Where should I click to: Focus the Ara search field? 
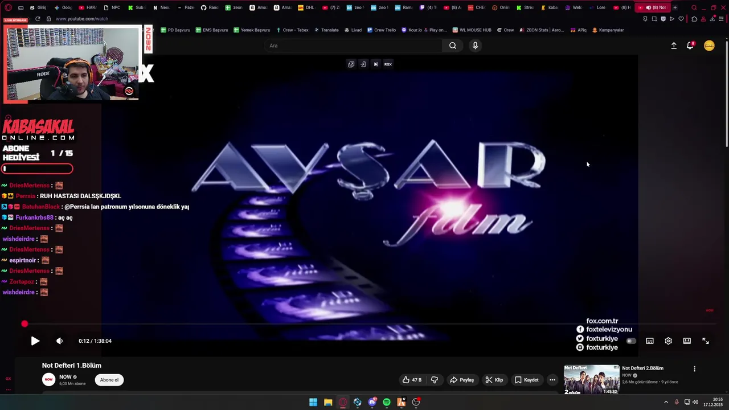coord(353,46)
